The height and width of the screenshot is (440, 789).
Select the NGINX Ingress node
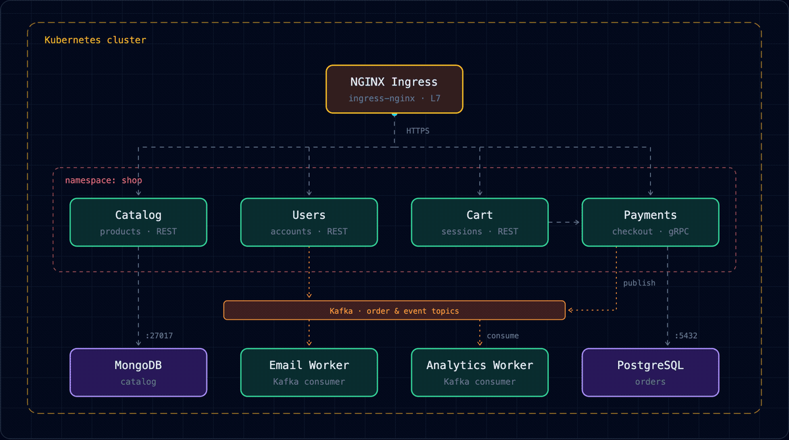(394, 89)
